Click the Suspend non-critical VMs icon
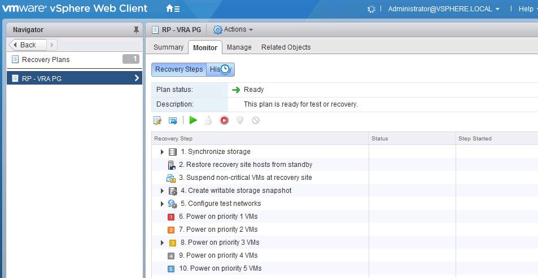 [171, 178]
